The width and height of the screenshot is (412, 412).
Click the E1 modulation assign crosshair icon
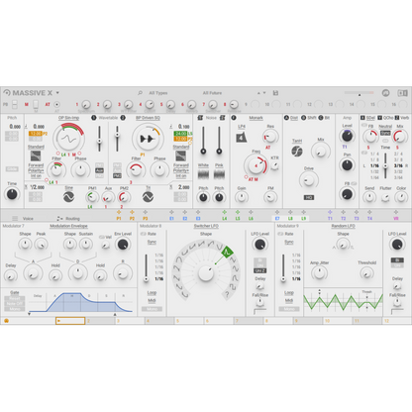coord(171,212)
